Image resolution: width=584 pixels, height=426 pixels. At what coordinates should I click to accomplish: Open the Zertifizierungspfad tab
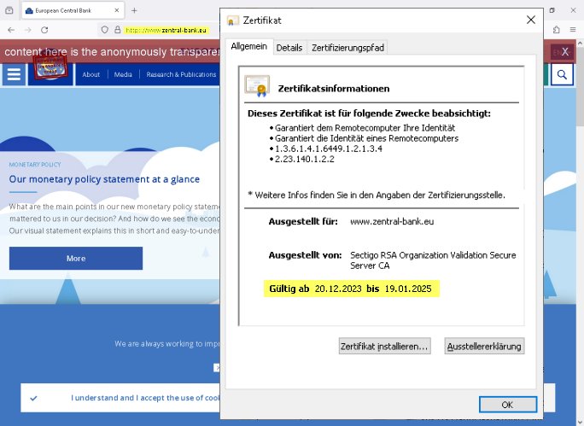pyautogui.click(x=347, y=48)
